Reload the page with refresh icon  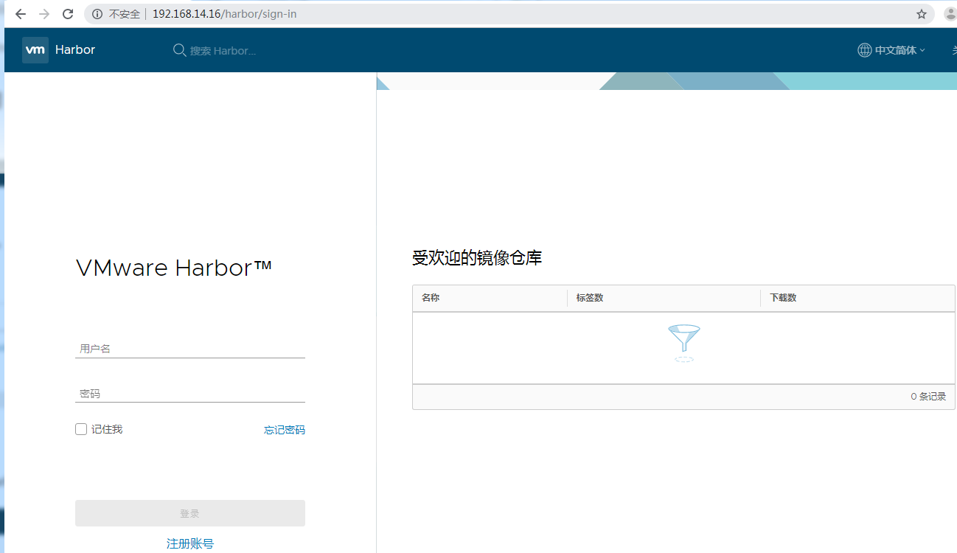coord(68,14)
